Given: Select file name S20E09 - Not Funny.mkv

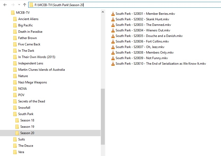Looking at the screenshot, I should (x=142, y=58).
